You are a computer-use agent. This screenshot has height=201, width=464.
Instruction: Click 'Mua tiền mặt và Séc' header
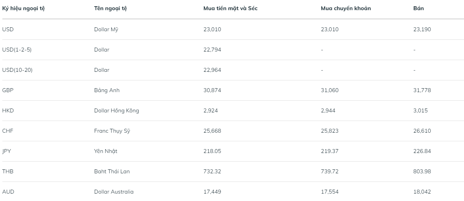pos(230,9)
